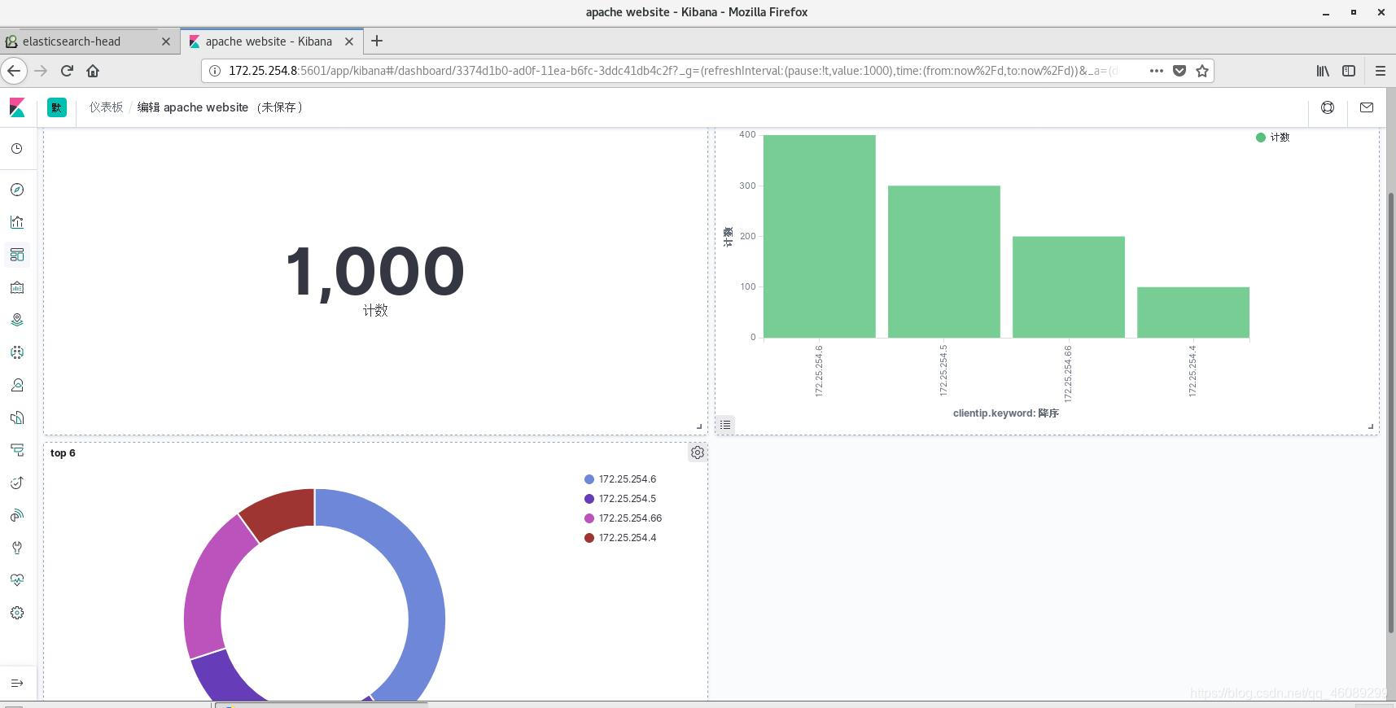
Task: Toggle Firefox sidebar view icon
Action: [x=1349, y=71]
